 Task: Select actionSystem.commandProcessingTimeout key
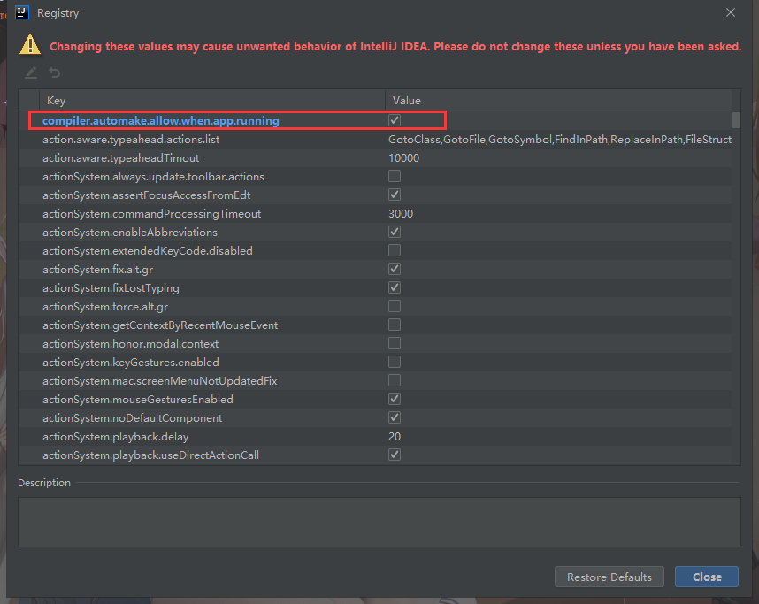151,213
